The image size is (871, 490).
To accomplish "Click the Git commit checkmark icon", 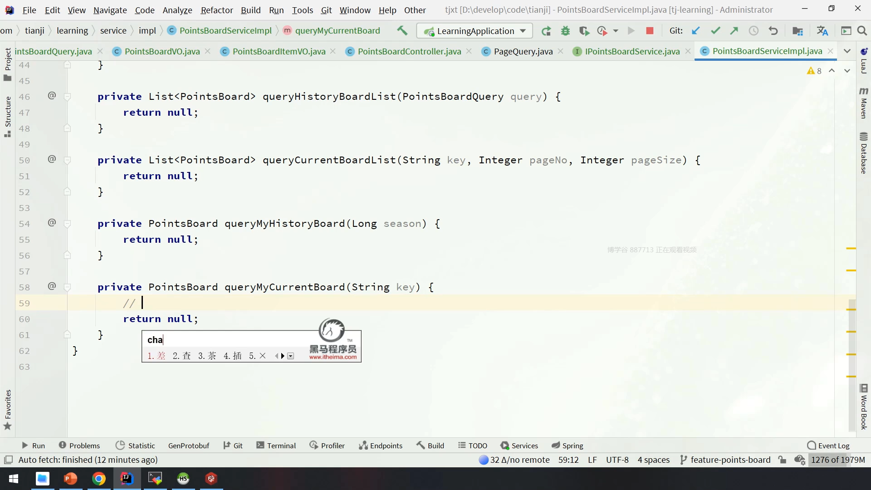I will point(715,31).
